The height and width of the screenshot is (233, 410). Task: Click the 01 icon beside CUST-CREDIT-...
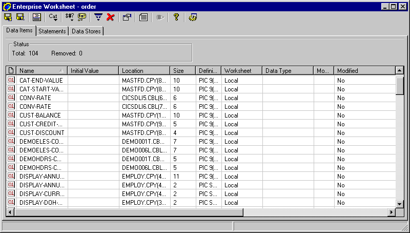11,124
